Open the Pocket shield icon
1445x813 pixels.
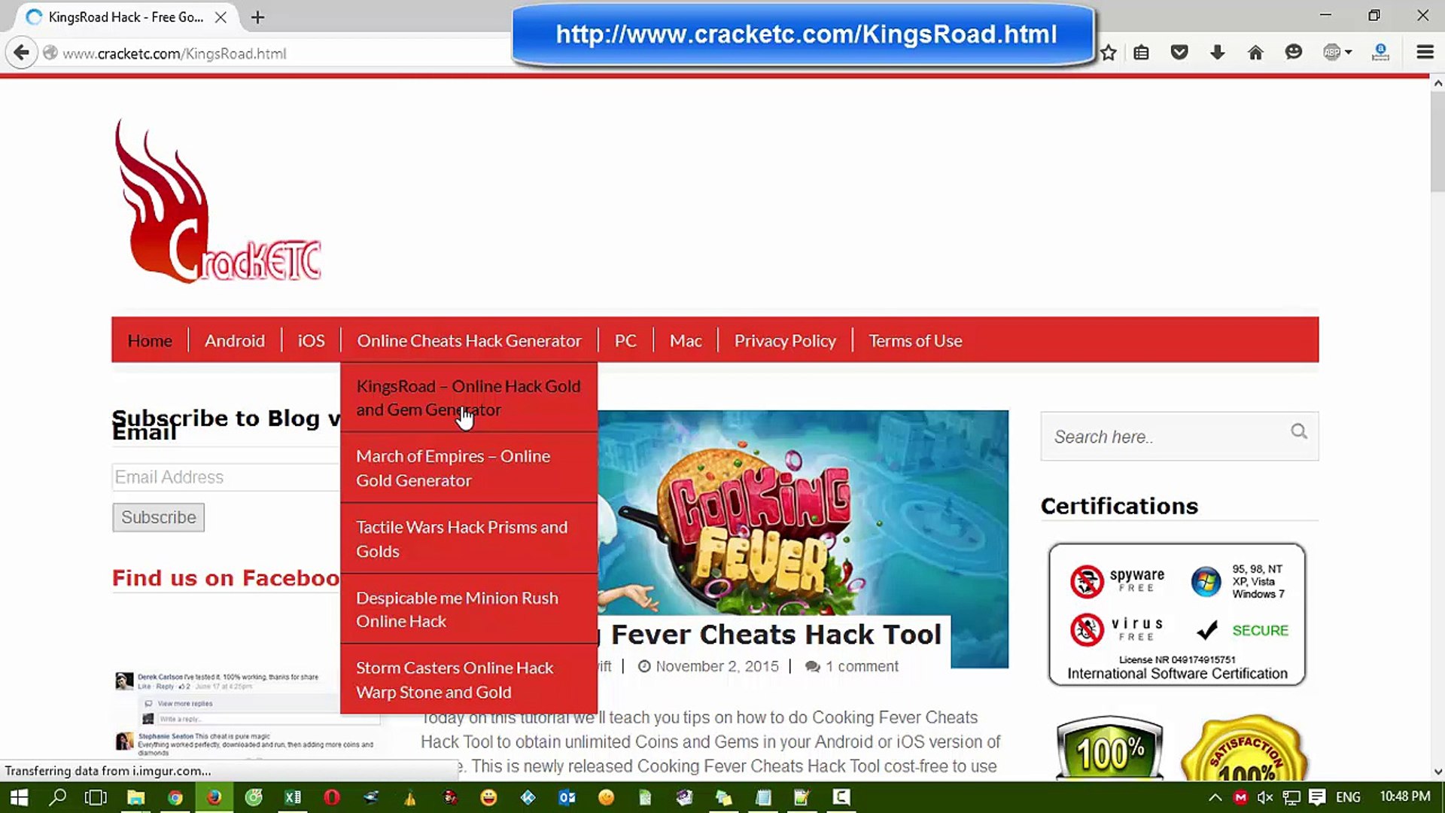click(1179, 53)
